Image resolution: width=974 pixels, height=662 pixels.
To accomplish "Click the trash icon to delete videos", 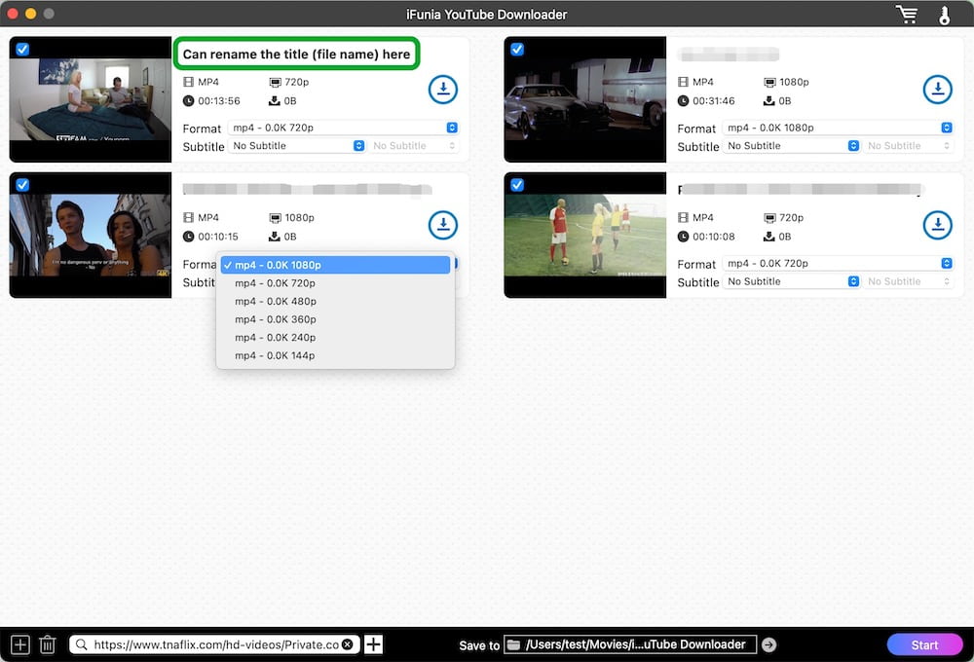I will click(x=47, y=644).
